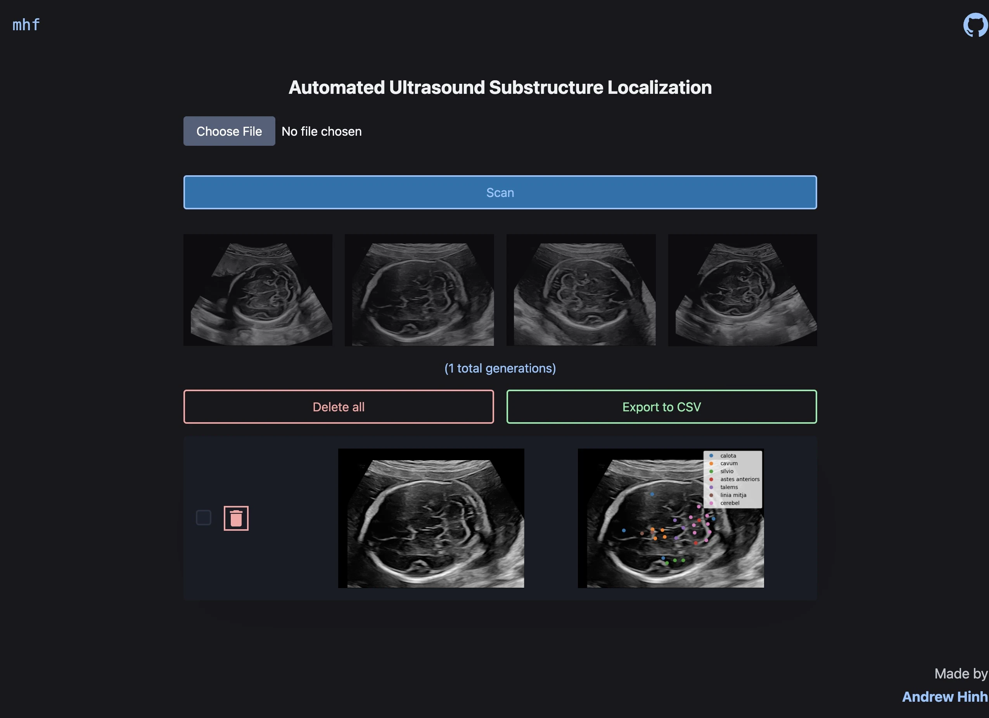Start the blue Scan button
Screen dimensions: 989x718
point(500,192)
